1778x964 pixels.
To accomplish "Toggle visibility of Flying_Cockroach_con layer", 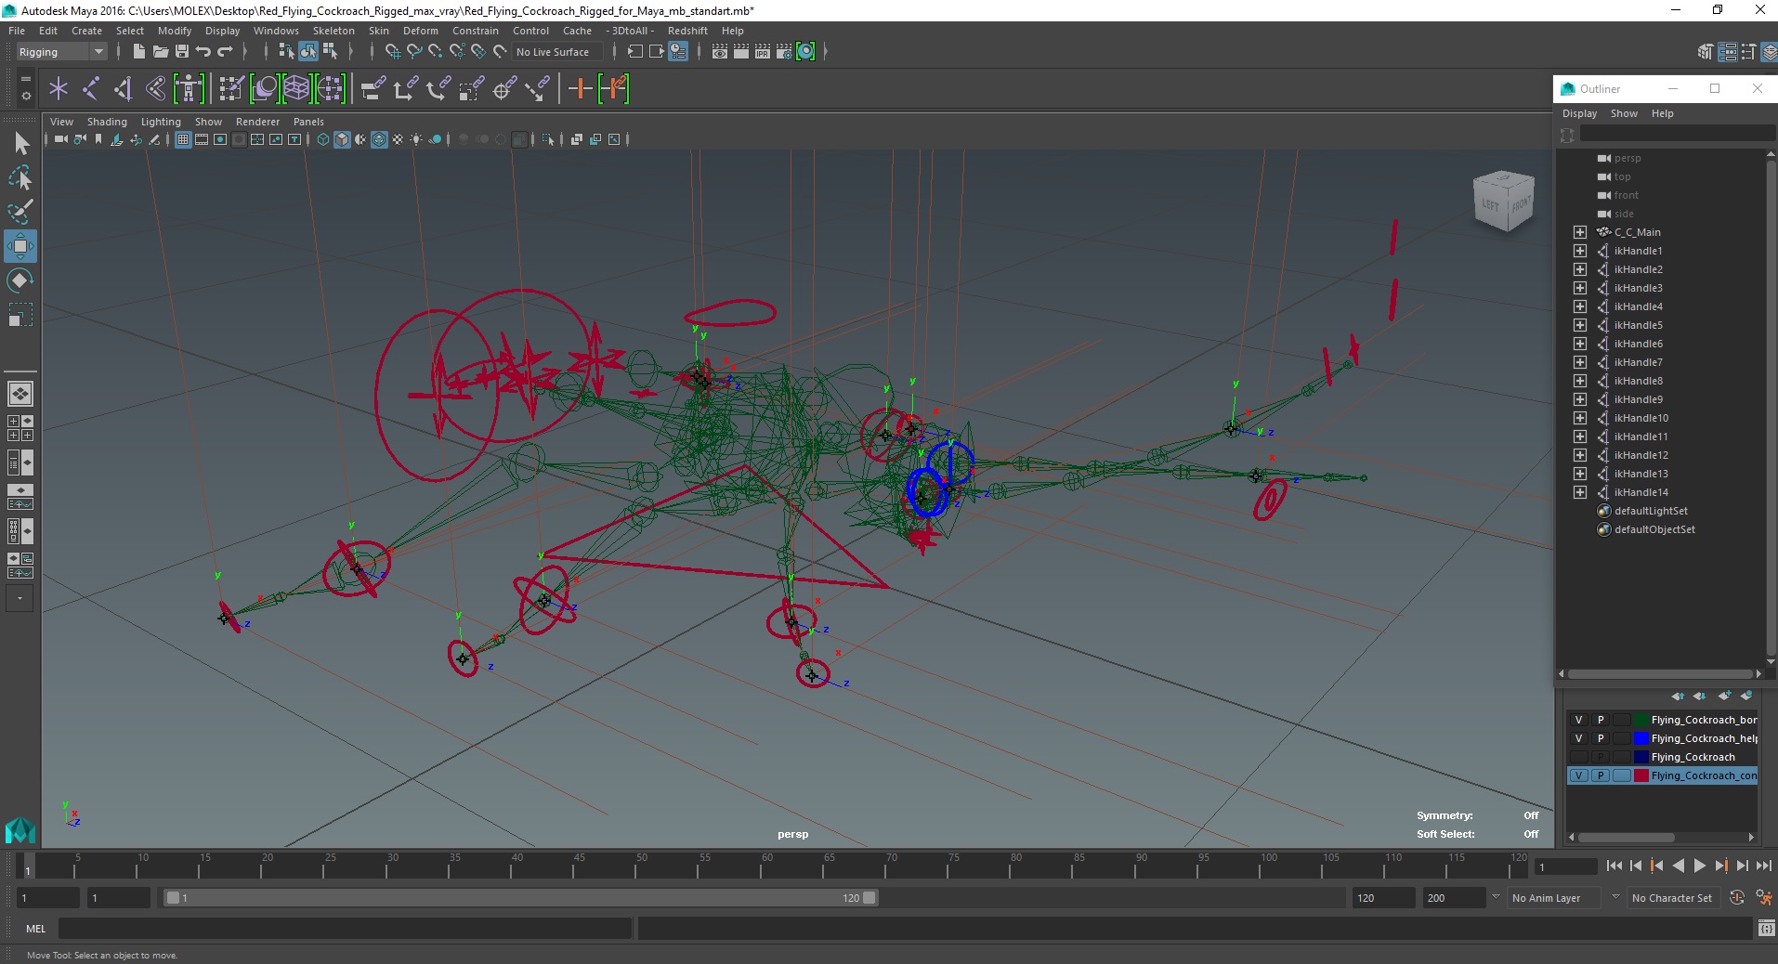I will [1578, 775].
